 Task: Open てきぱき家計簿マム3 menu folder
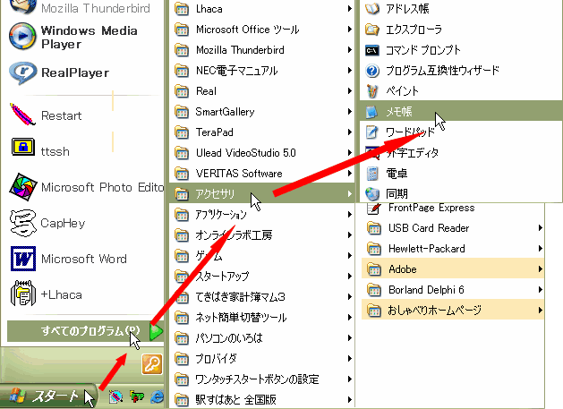(262, 297)
